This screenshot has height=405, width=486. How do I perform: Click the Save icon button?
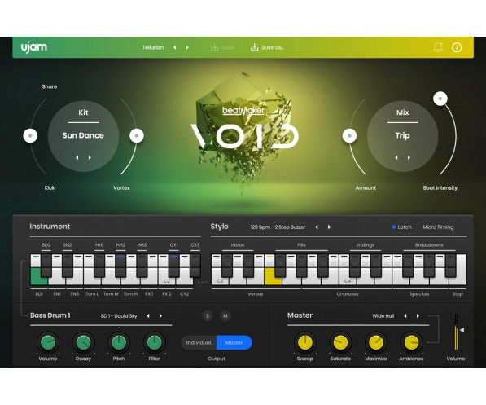pyautogui.click(x=222, y=47)
